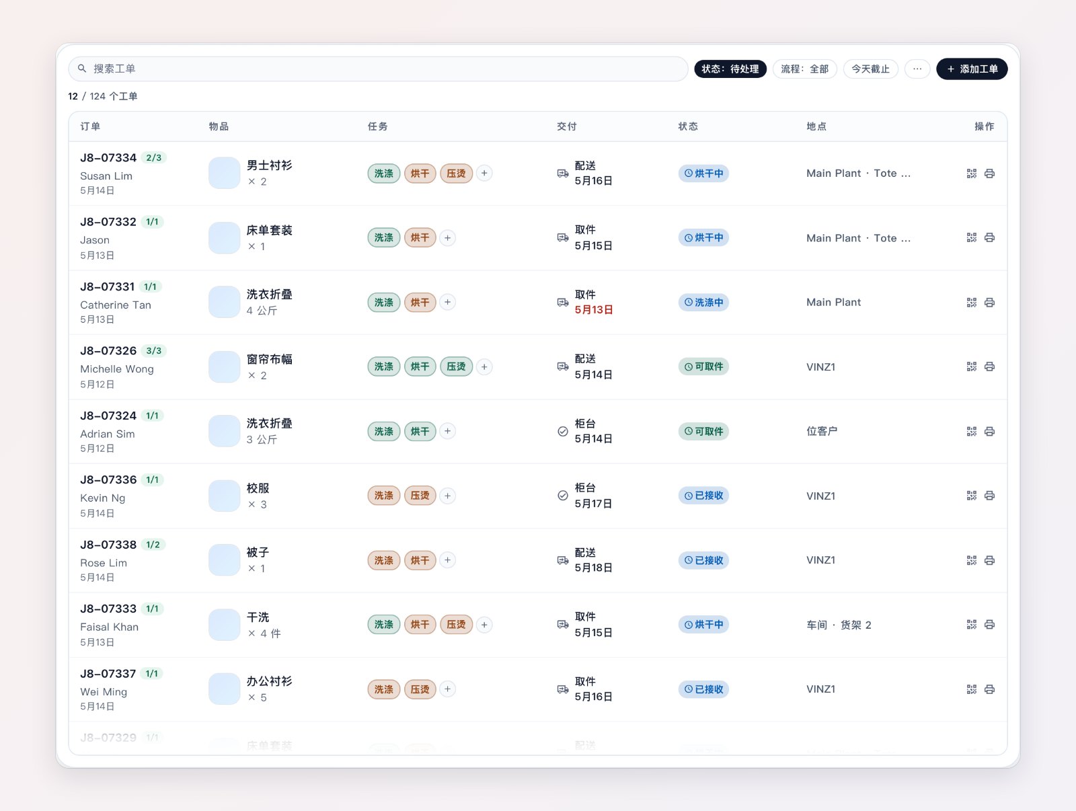
Task: Sort by the 订单 column header
Action: point(90,126)
